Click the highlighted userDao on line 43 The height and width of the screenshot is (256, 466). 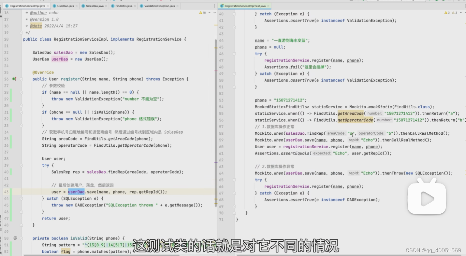pos(76,192)
